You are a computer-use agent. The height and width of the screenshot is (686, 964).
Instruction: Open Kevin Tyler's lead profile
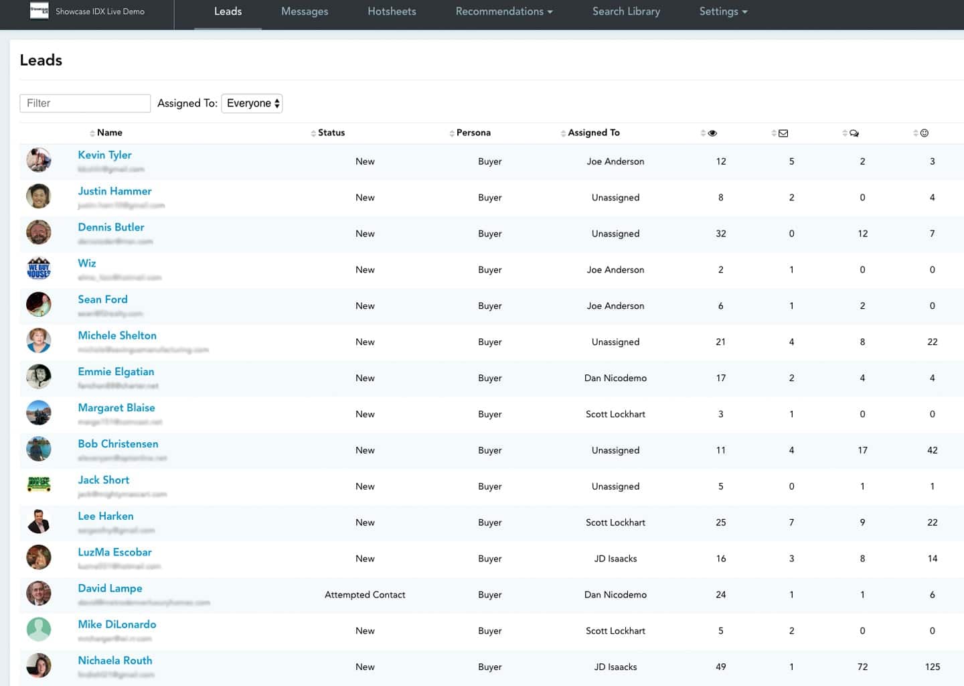pos(104,155)
